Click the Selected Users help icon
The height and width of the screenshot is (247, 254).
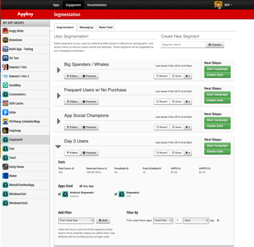pyautogui.click(x=106, y=168)
